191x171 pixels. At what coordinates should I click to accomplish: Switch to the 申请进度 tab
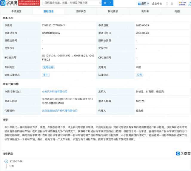(x=16, y=11)
